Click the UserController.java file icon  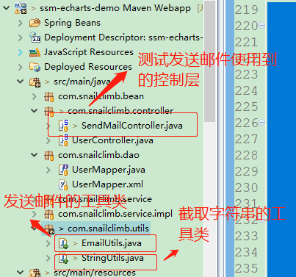[63, 140]
